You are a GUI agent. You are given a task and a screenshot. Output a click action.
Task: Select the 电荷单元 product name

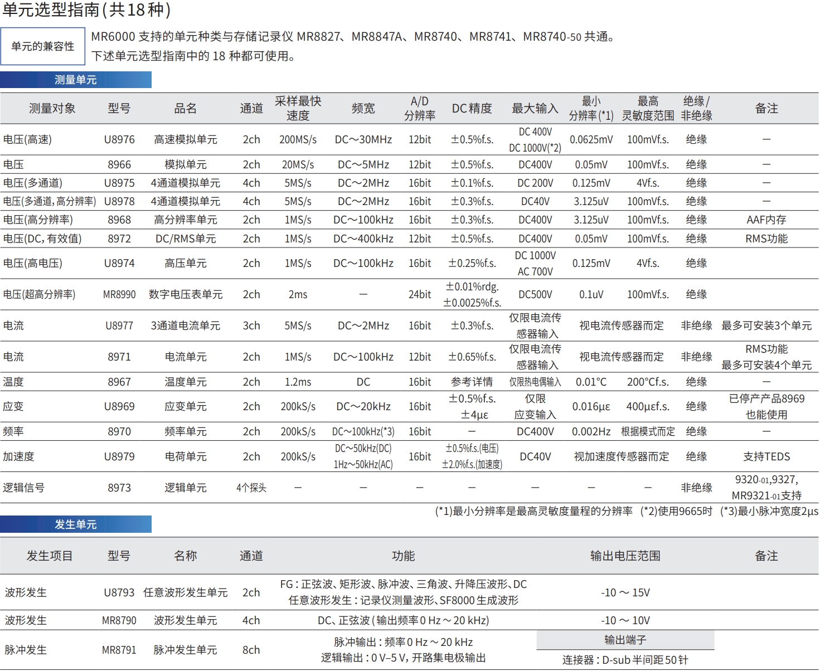186,457
